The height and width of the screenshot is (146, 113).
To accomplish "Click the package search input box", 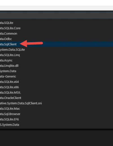I will pyautogui.click(x=56, y=15).
